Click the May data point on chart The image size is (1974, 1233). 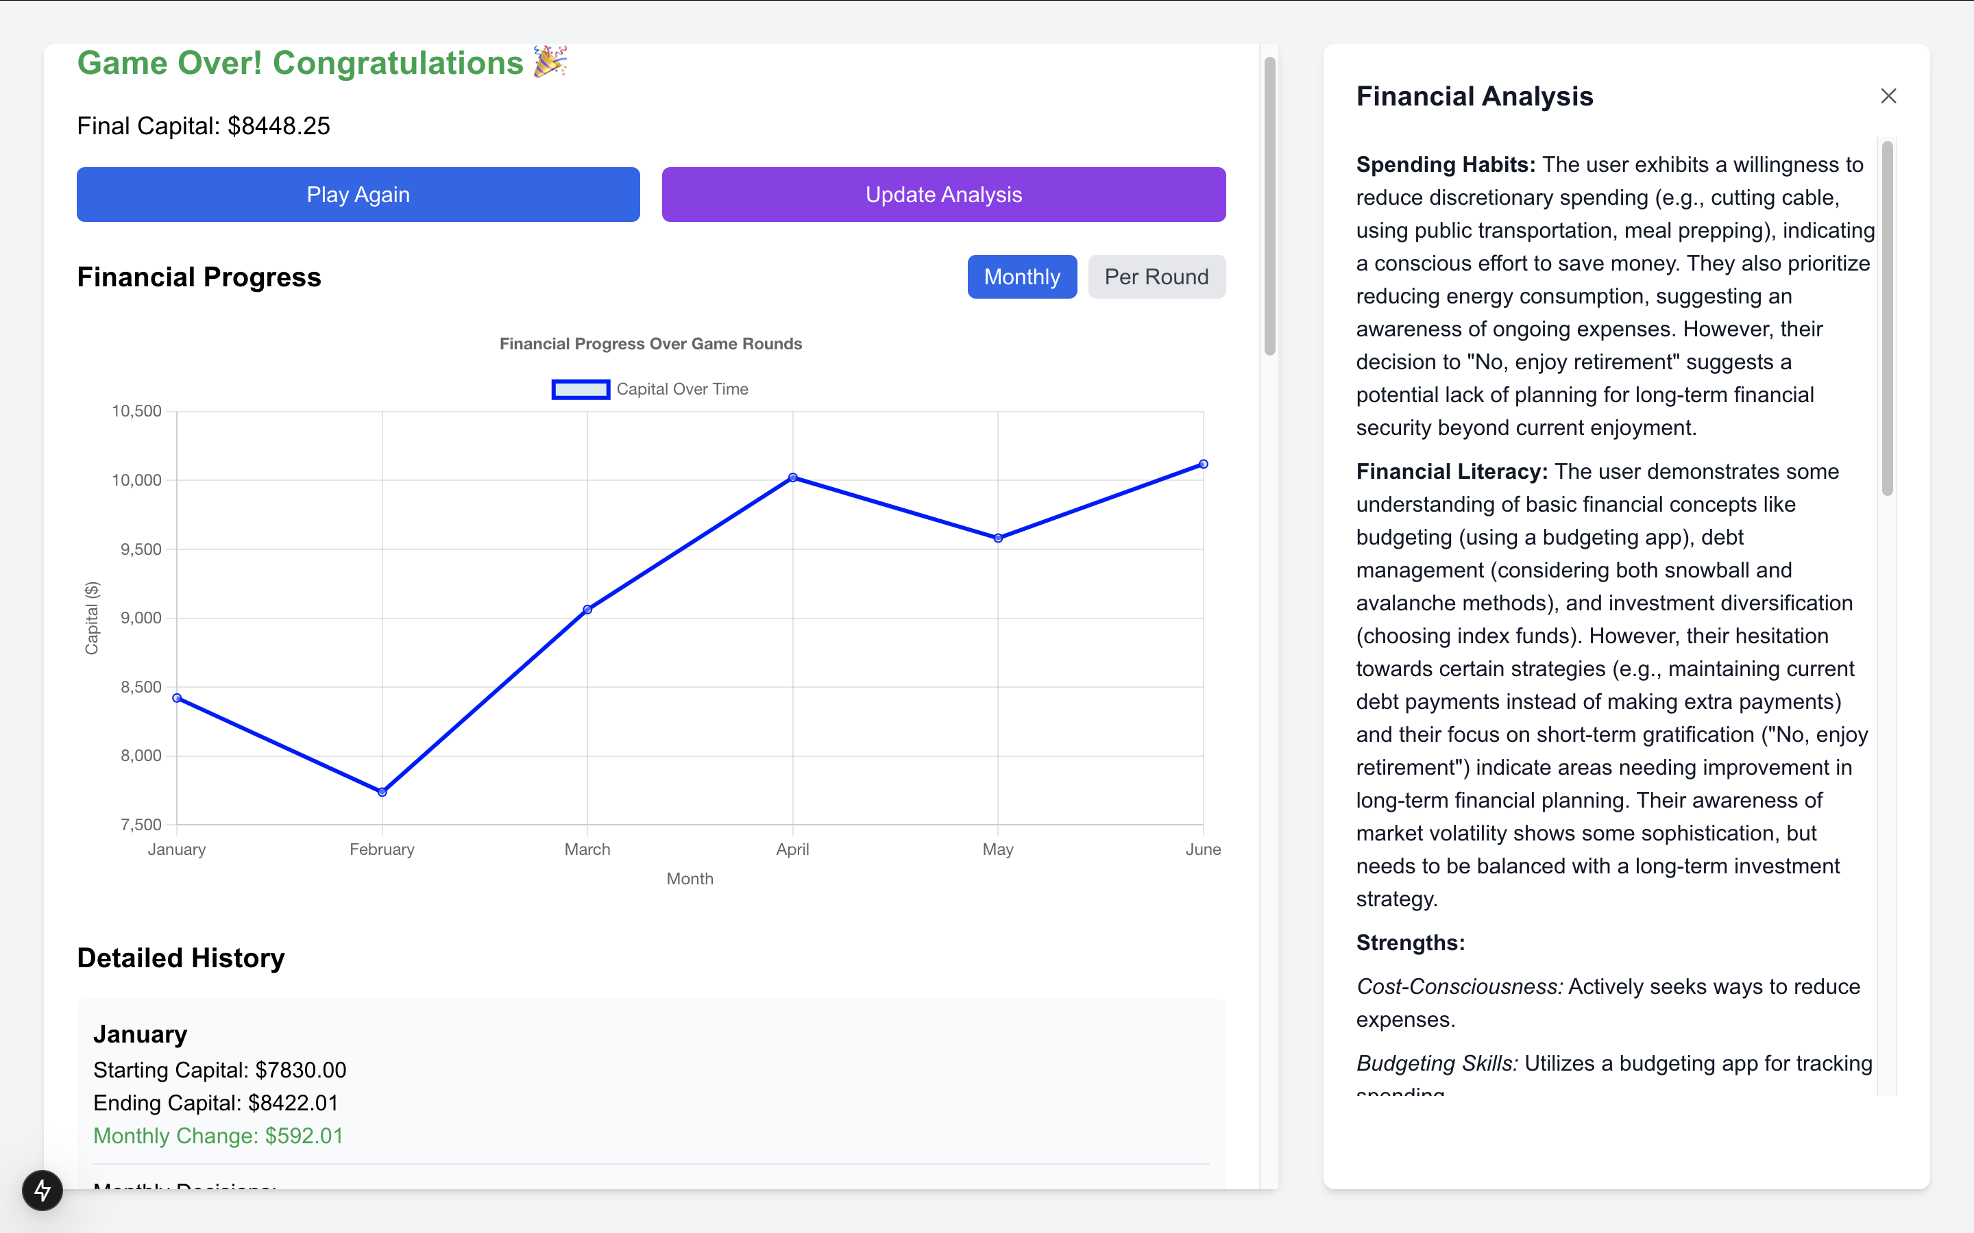997,538
